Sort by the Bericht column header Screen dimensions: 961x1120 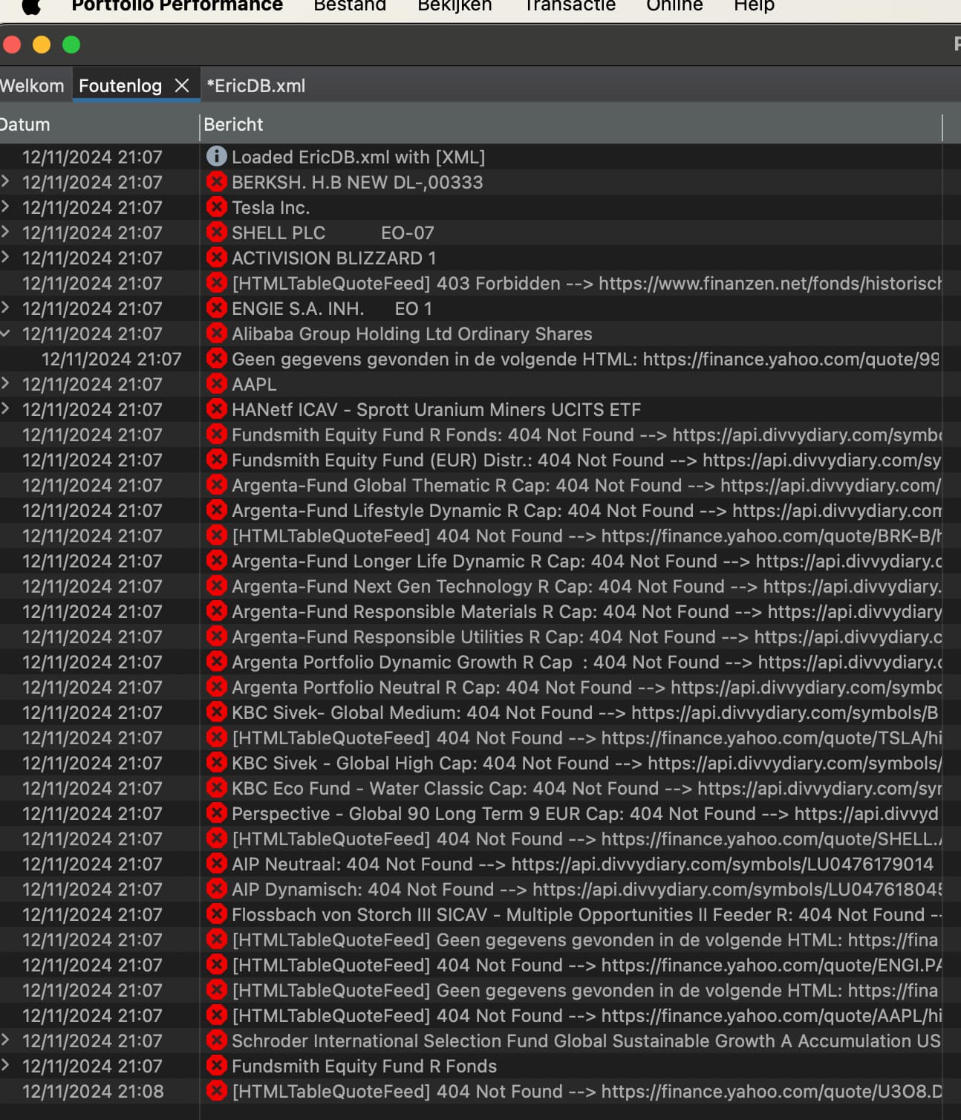coord(571,125)
